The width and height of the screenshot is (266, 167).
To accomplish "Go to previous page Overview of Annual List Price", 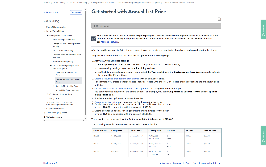I will coord(175,163).
